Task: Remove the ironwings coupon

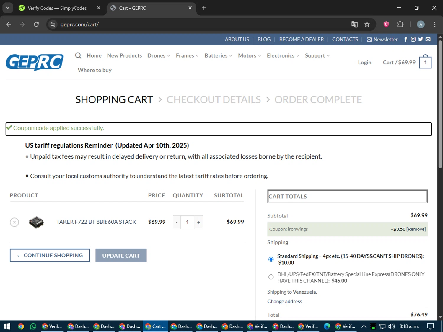Action: click(x=416, y=229)
